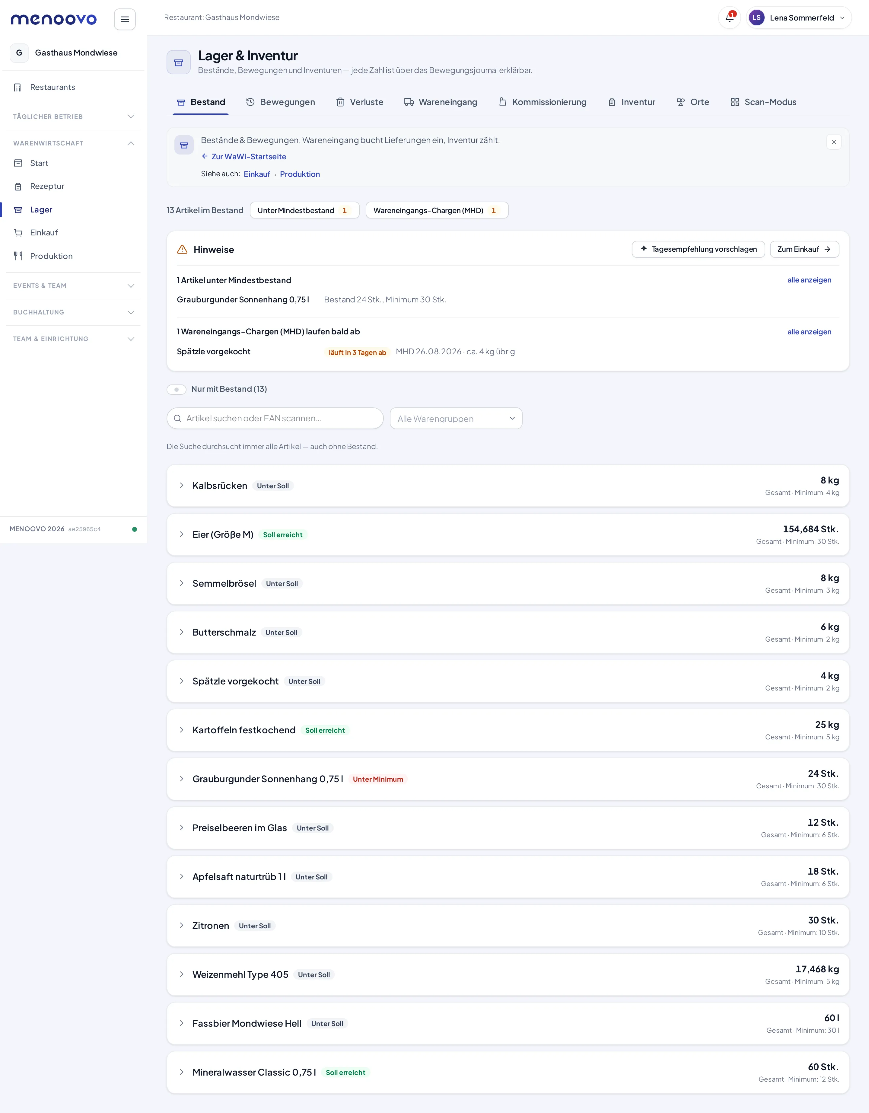Go to Einkauf in sidebar
Image resolution: width=869 pixels, height=1113 pixels.
tap(73, 232)
